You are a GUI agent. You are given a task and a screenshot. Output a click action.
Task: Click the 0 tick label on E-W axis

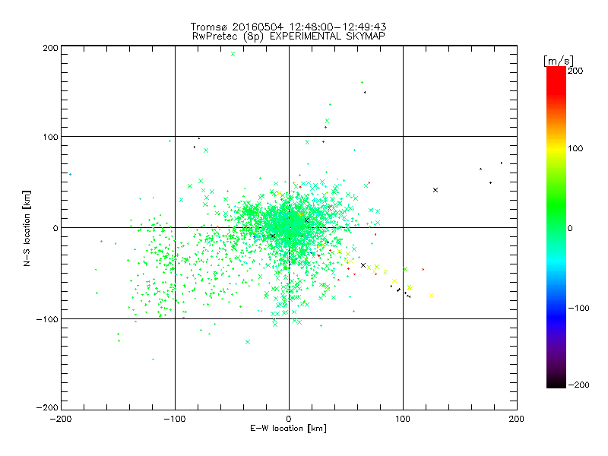(289, 419)
